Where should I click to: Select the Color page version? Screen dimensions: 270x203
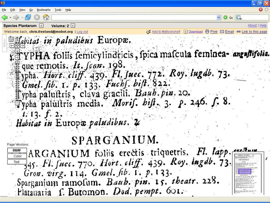(17, 156)
